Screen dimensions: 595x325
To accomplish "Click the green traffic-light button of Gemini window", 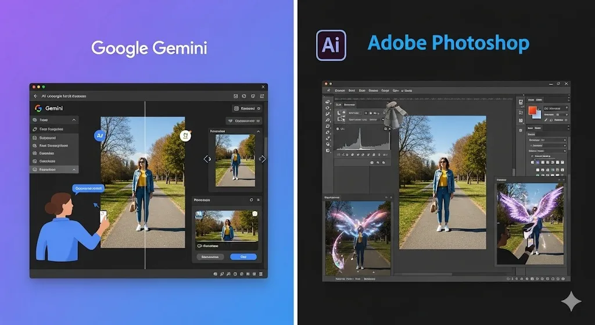I will click(43, 87).
